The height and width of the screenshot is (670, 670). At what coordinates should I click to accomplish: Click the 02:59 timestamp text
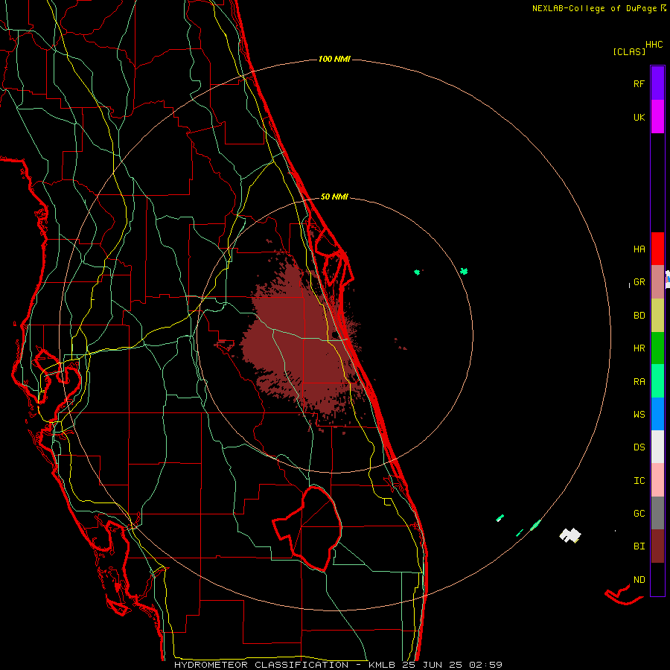click(x=485, y=665)
